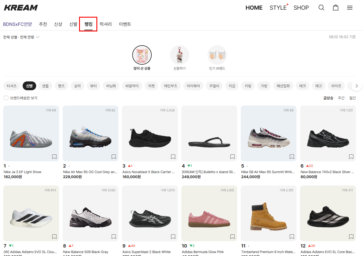Viewport: 363px width, 256px height.
Task: Bookmark the Asics Novablast 5 Black
Action: pos(173,157)
